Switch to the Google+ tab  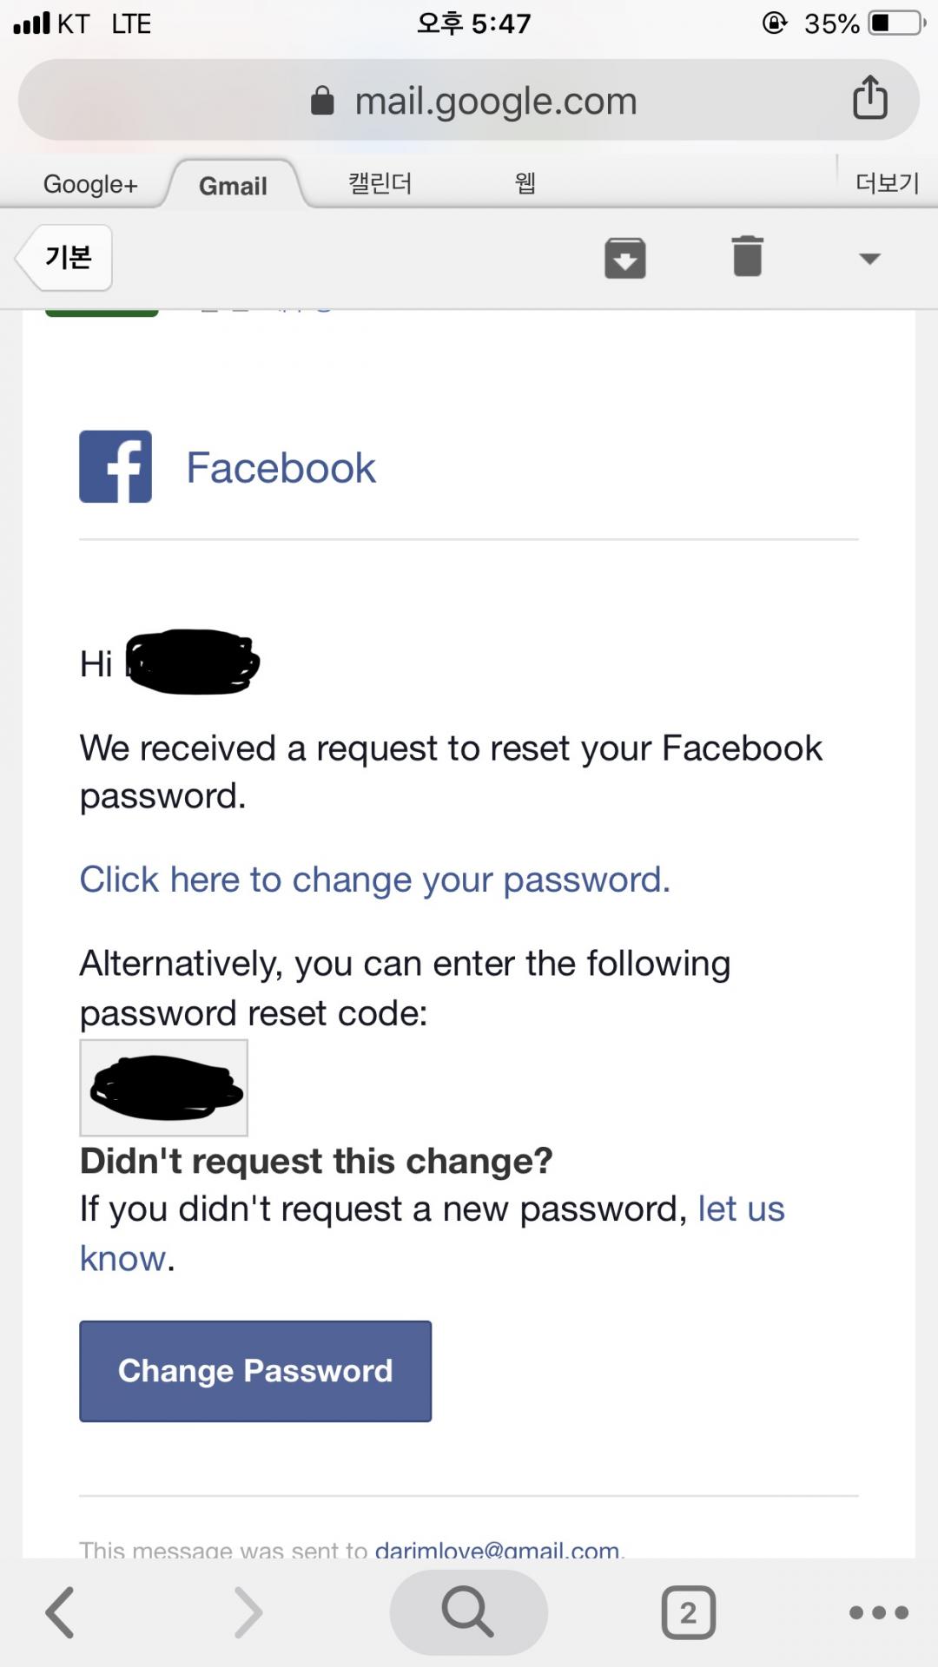[x=90, y=184]
